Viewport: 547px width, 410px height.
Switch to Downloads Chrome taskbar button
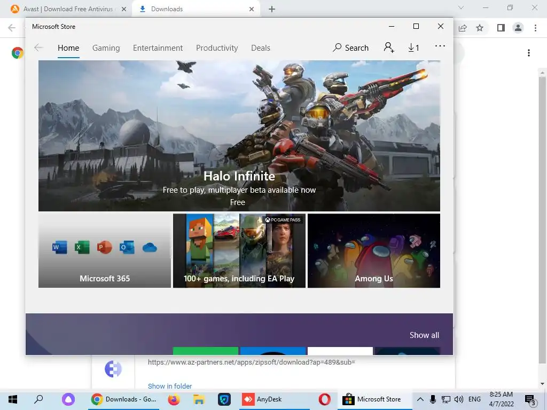tap(124, 399)
